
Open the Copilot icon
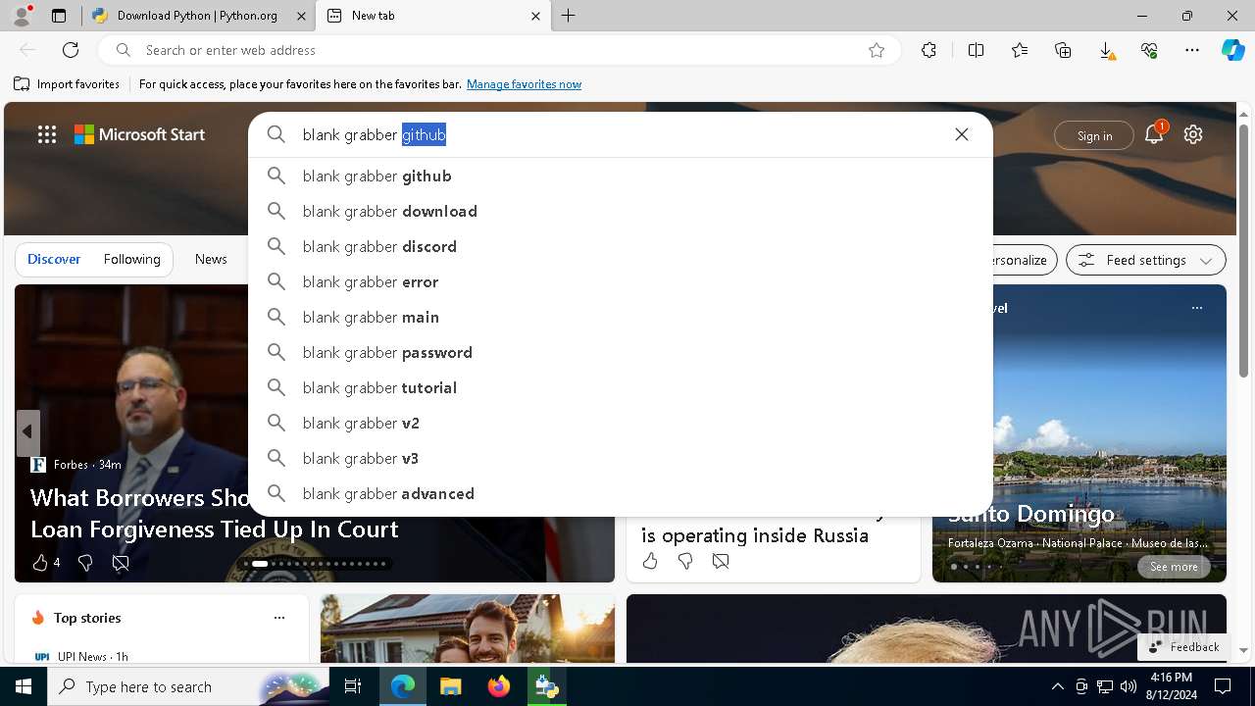tap(1232, 50)
